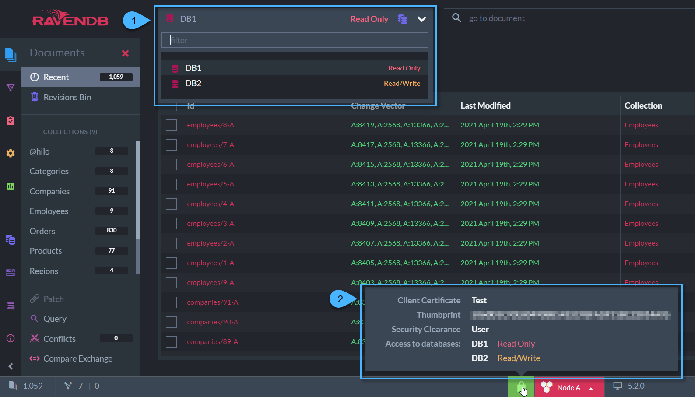Open document employees/8-A link
The width and height of the screenshot is (695, 397).
coord(211,125)
